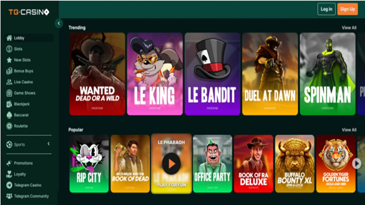Show next Popular games with arrow
The height and width of the screenshot is (205, 365).
tap(356, 164)
